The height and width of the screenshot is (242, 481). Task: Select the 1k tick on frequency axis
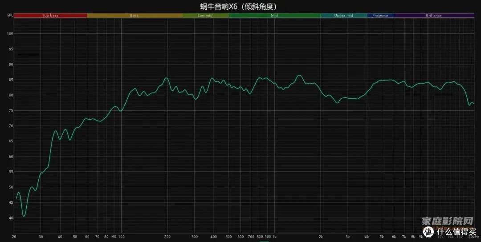point(275,237)
